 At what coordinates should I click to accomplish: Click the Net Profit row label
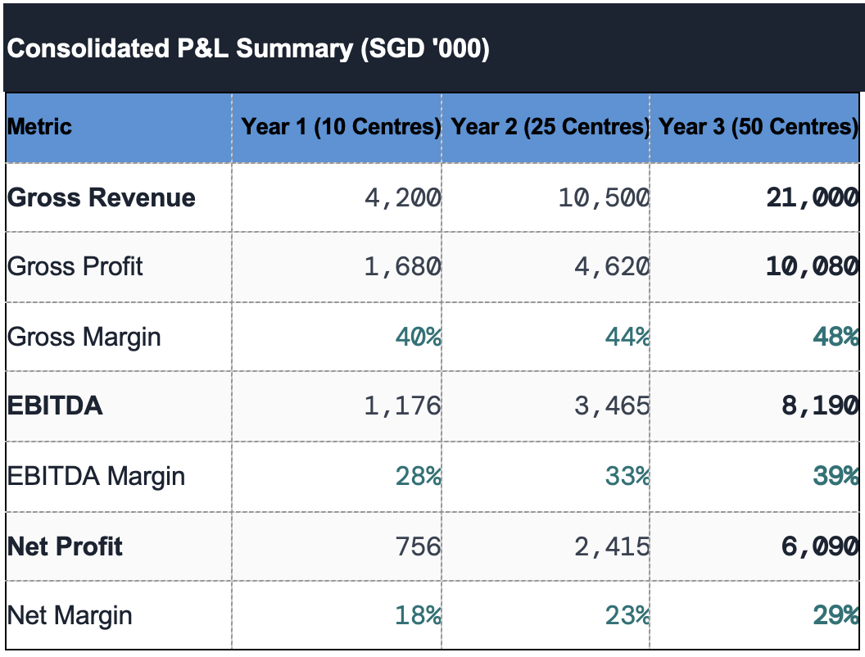[65, 546]
